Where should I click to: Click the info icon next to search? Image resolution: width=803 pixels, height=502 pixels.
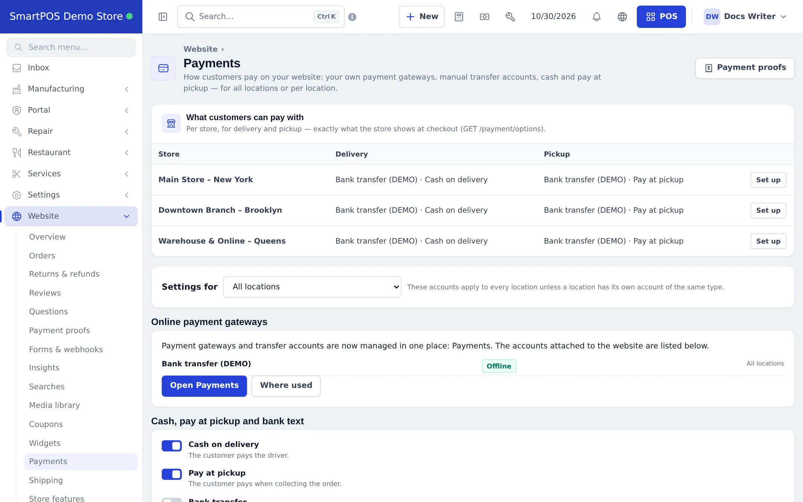(x=352, y=17)
